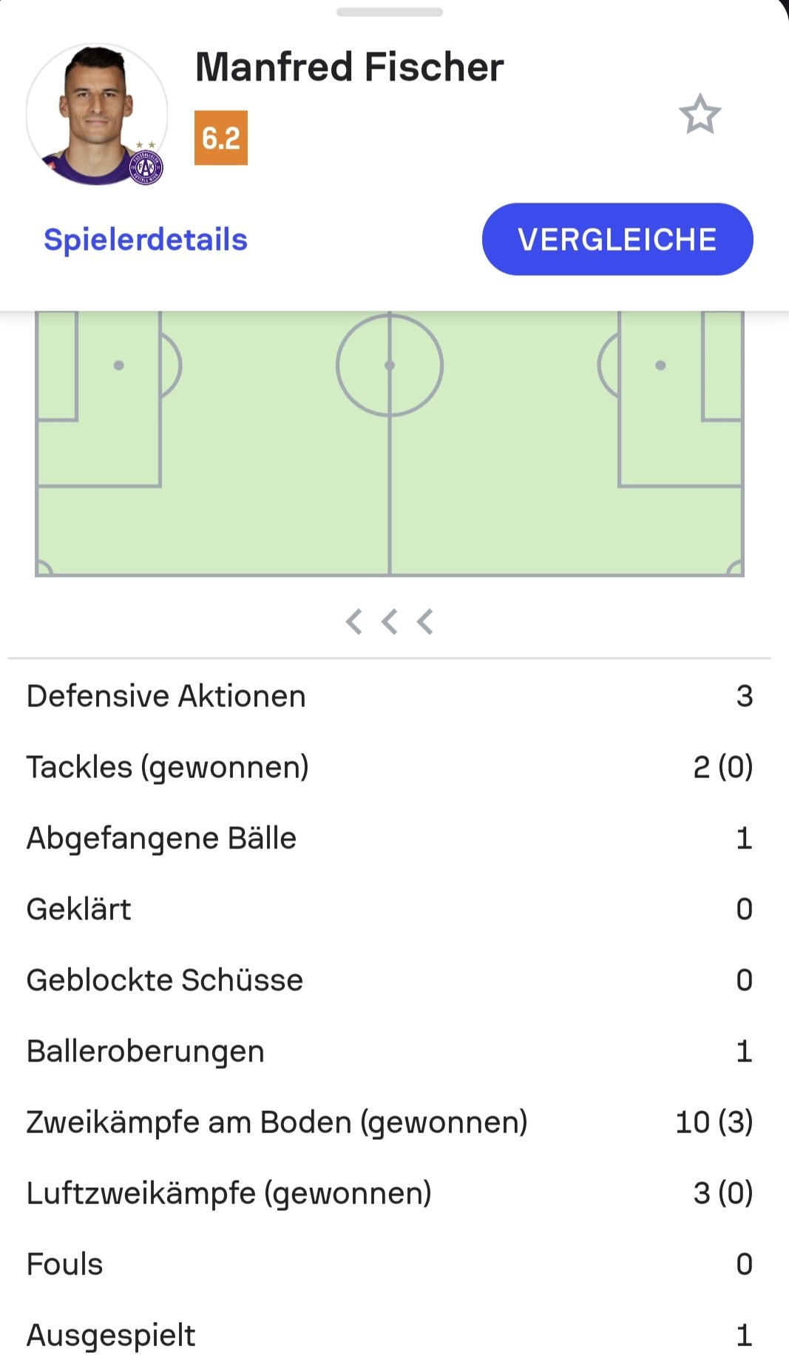Select the Balleroberungen stat row

coord(390,1051)
